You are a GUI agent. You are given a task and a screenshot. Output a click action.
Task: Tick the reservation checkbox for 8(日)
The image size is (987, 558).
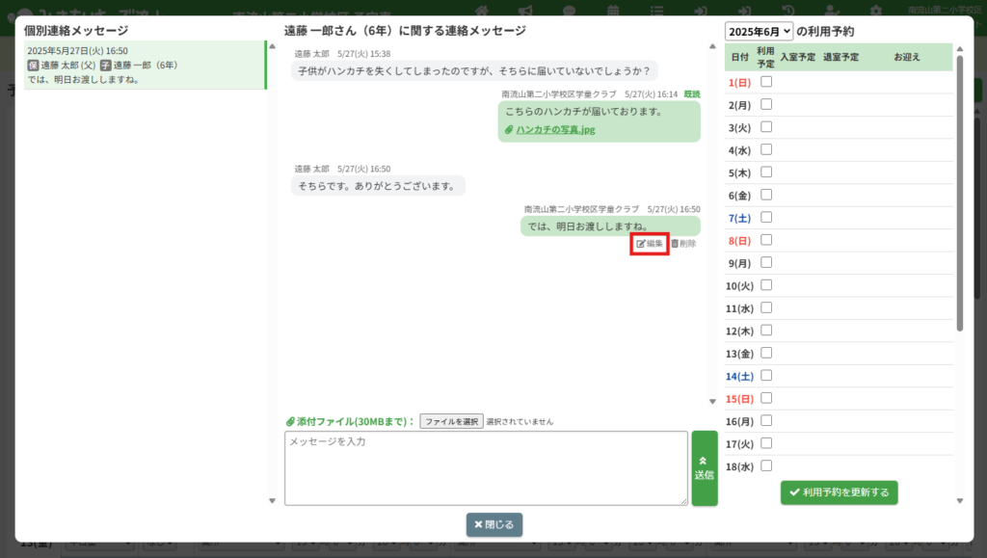[766, 239]
